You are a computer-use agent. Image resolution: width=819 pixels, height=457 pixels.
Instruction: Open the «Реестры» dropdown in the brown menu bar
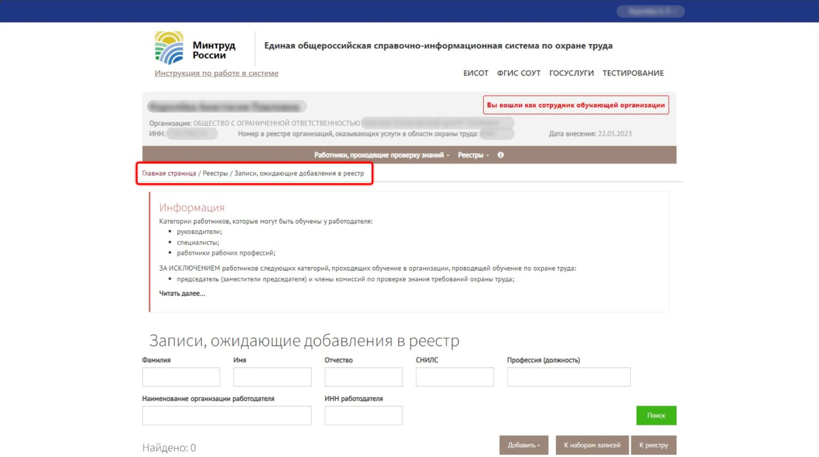point(473,155)
